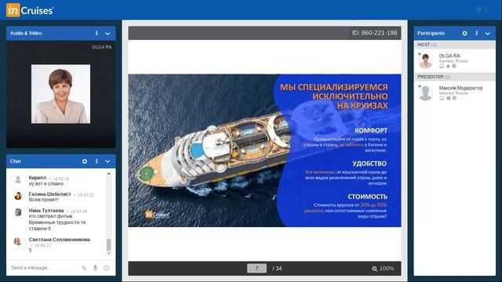
Task: Click the computer device icon under OLGA RA
Action: [x=442, y=66]
